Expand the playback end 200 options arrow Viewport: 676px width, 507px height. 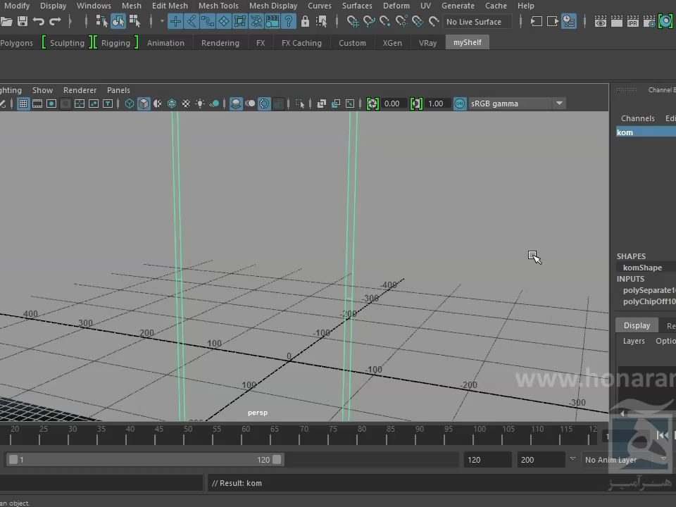pyautogui.click(x=572, y=460)
